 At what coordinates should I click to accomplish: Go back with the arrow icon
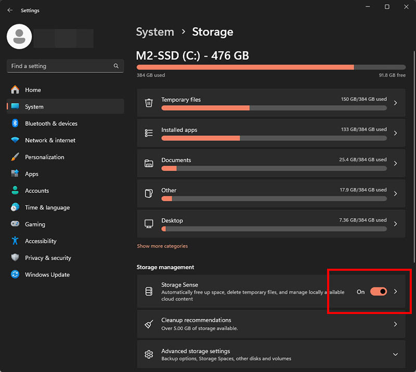coord(10,10)
